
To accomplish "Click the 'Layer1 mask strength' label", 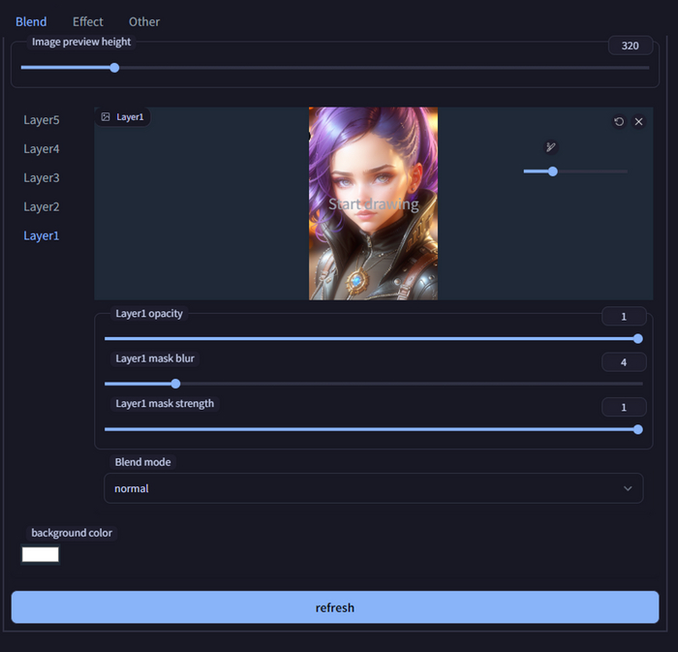I will [x=165, y=403].
